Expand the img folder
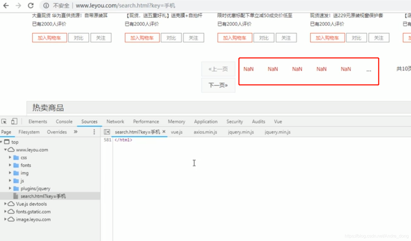The image size is (411, 241). click(10, 173)
